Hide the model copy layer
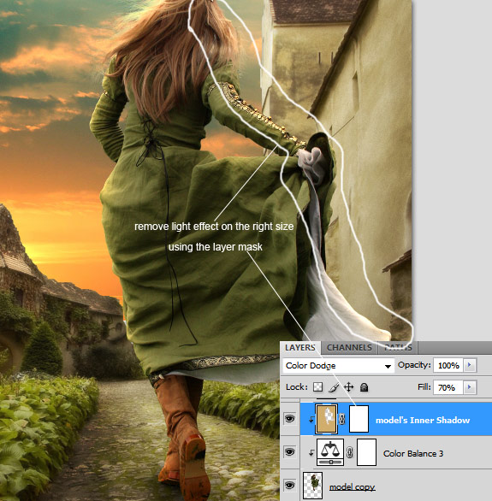This screenshot has height=501, width=492. coord(289,486)
